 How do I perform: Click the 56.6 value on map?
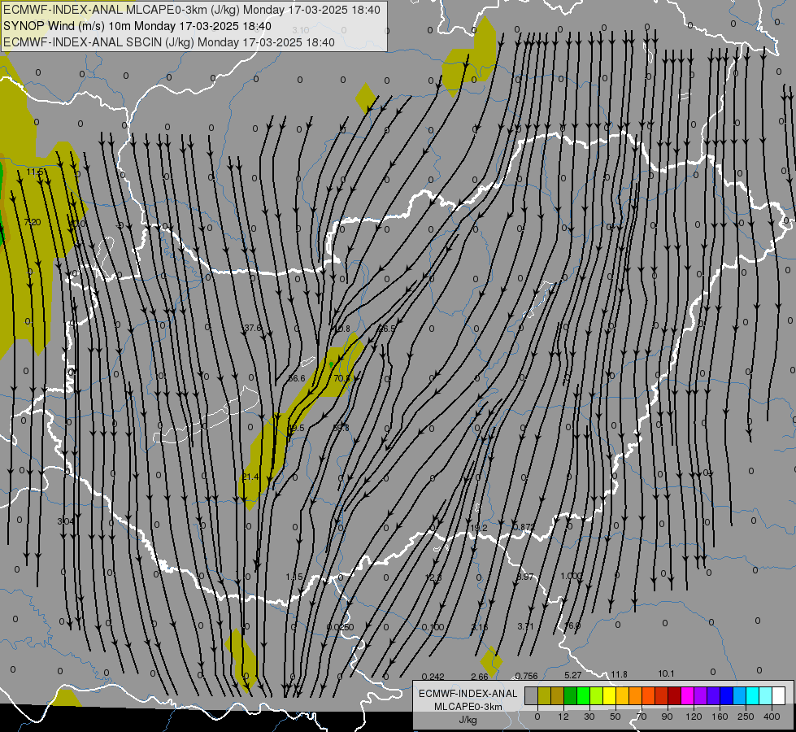pyautogui.click(x=297, y=378)
